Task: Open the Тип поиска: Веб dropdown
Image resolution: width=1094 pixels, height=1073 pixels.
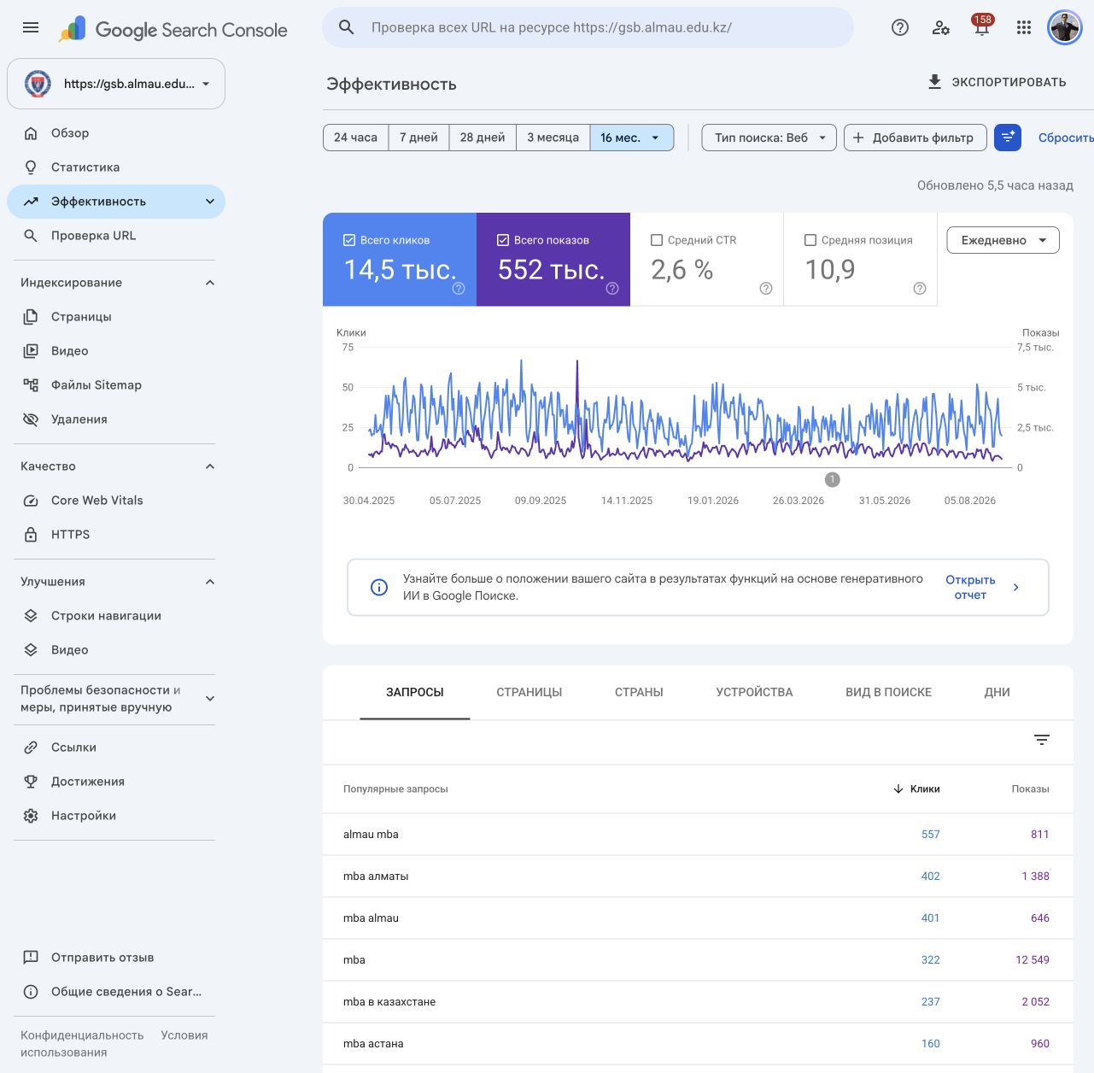Action: coord(769,138)
